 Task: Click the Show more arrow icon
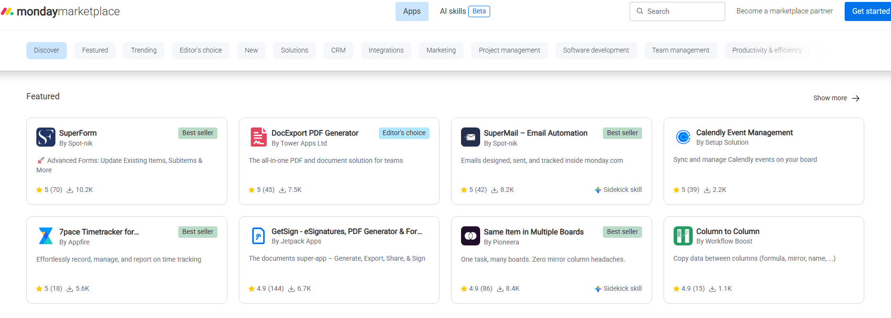[856, 98]
